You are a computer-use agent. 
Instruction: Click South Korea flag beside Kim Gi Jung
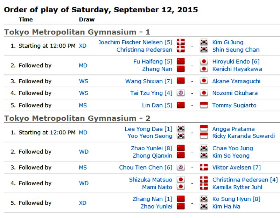click(x=204, y=42)
